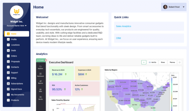The image size is (189, 111).
Task: Click the Signed Docs icon
Action: point(8,89)
